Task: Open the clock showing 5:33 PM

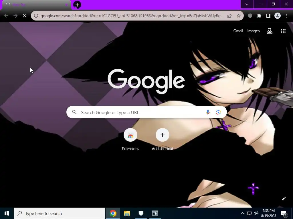Action: coord(268,213)
